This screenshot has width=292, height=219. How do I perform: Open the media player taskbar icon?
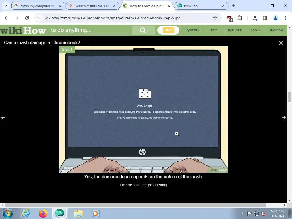(96, 214)
